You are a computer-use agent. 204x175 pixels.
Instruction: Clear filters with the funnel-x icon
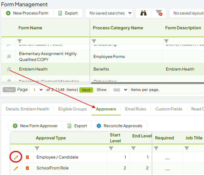click(159, 13)
